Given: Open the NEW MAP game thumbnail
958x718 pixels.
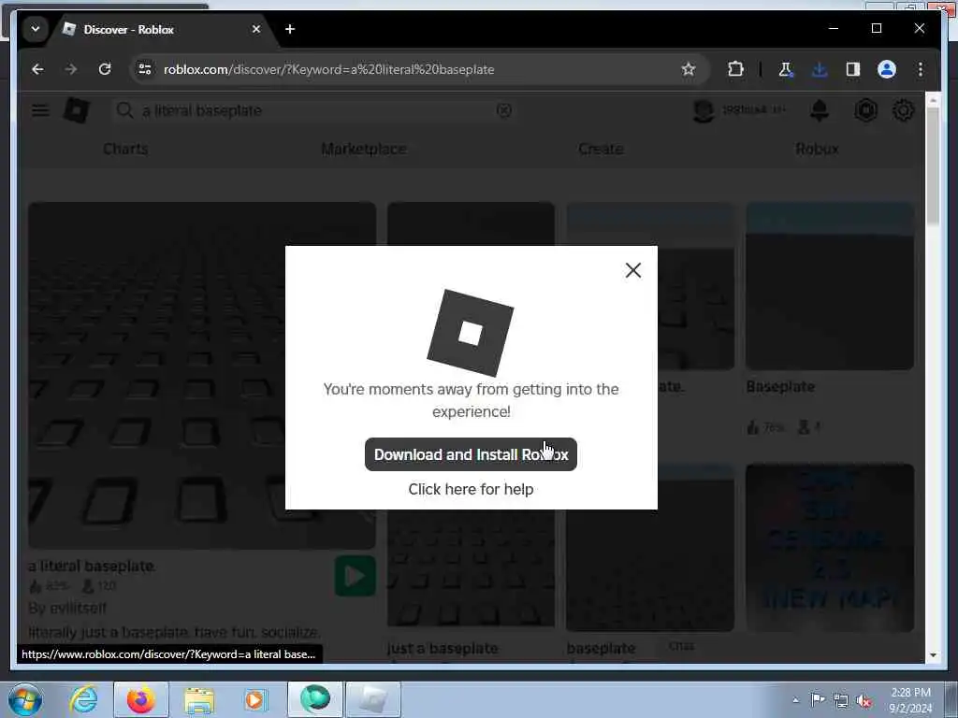Looking at the screenshot, I should point(830,548).
